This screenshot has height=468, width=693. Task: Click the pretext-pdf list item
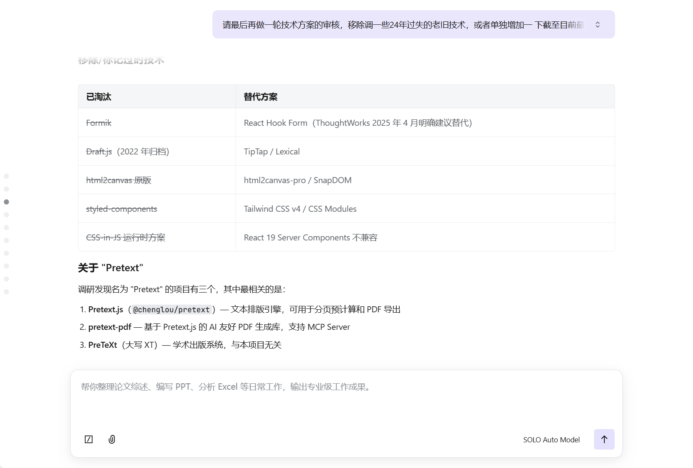[110, 327]
